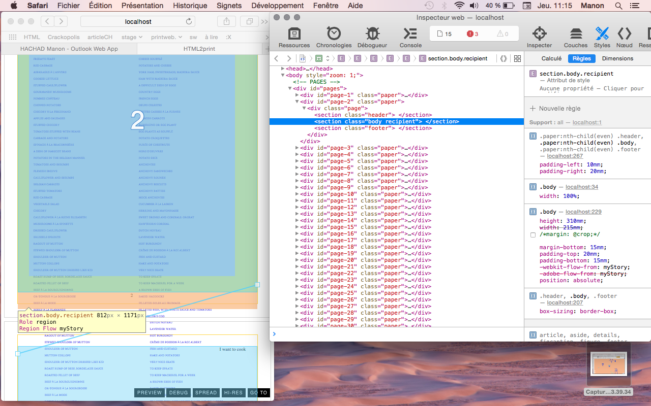Open the stage bookmarks dropdown
The width and height of the screenshot is (651, 406).
132,37
